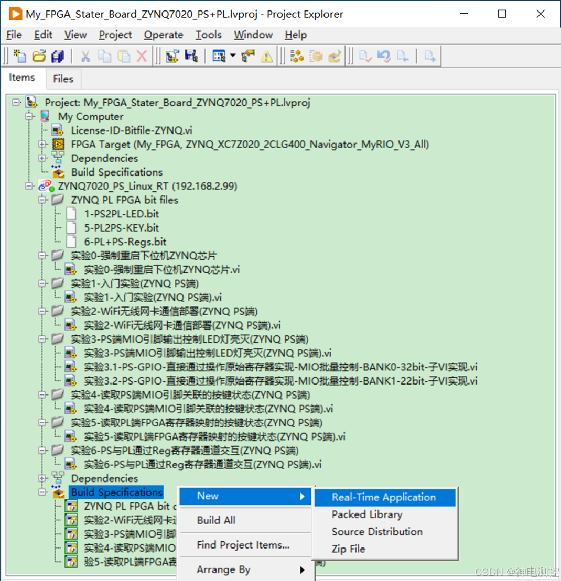Select 实验3.1-PS-GPIO BANK0-32bit VI
561x581 pixels.
click(280, 367)
